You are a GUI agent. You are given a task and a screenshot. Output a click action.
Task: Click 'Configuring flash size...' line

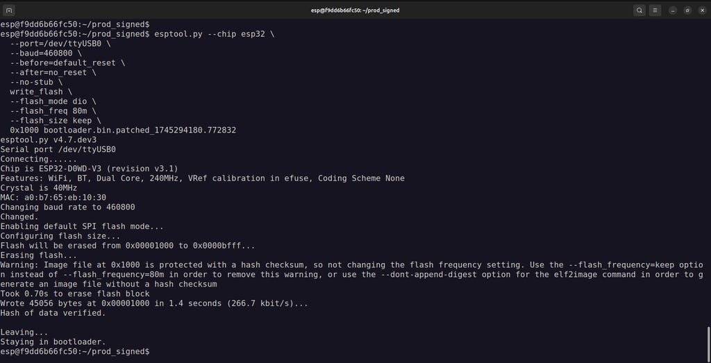pos(60,236)
